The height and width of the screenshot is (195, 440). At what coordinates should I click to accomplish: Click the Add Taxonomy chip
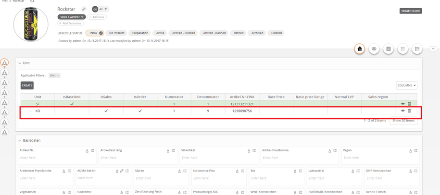[70, 23]
